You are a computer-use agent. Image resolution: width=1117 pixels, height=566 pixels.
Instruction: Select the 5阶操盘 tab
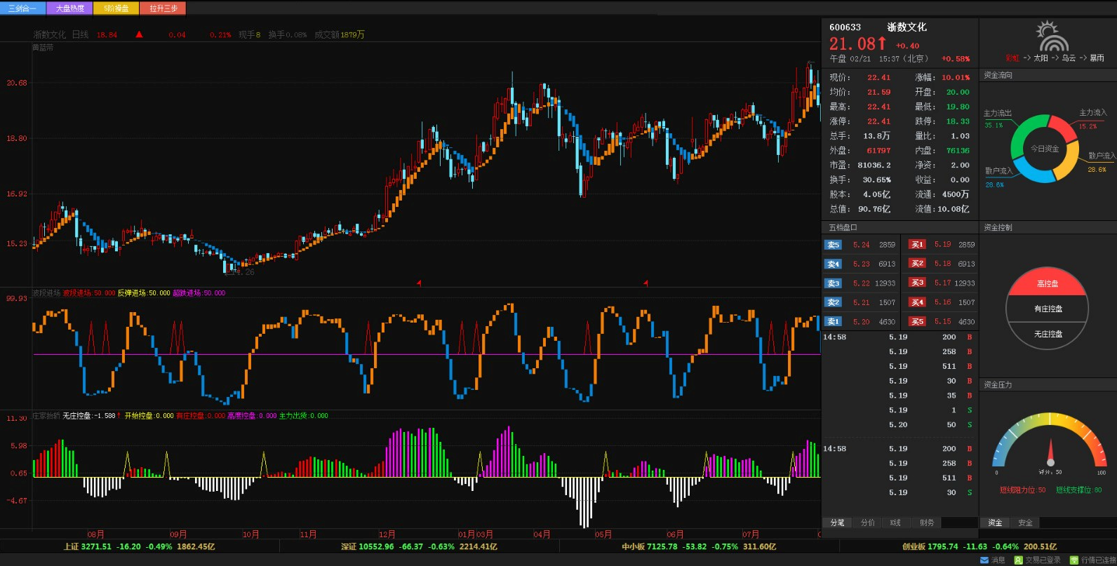pos(116,8)
